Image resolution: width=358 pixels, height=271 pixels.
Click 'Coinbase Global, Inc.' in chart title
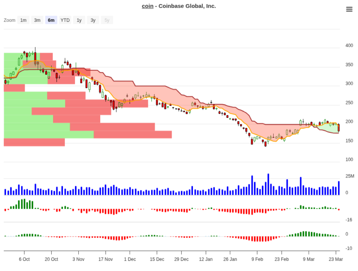pos(187,6)
